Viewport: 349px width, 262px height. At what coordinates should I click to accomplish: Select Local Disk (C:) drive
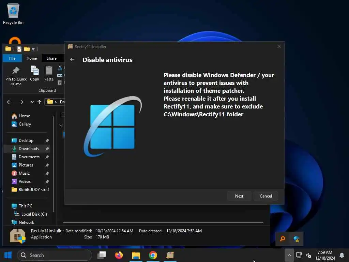point(34,214)
